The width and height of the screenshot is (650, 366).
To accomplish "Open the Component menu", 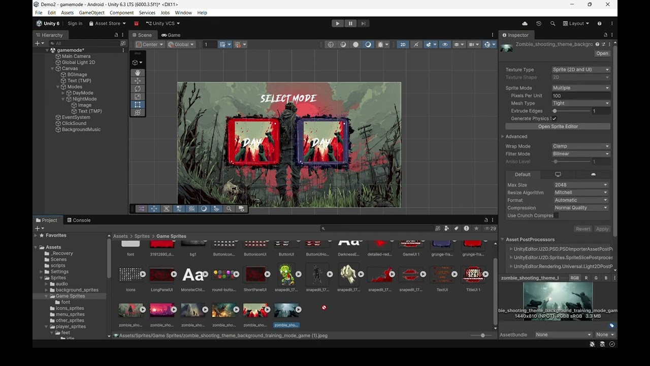I will point(121,13).
